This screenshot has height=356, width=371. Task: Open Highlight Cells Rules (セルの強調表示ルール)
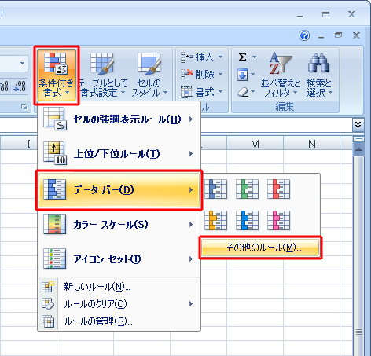point(119,119)
